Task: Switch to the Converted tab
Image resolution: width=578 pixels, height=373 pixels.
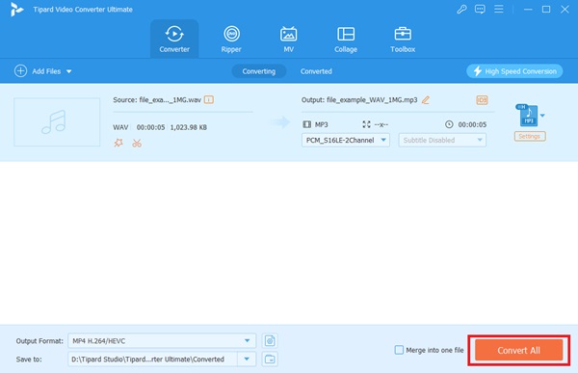Action: pos(316,71)
